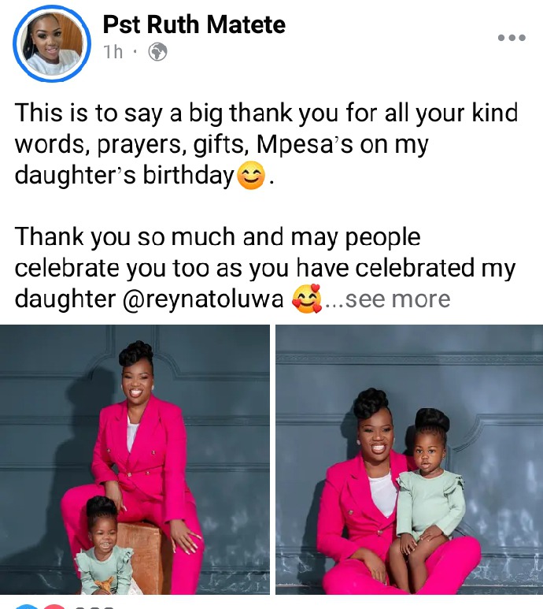Open the left photo of woman on stool
The image size is (543, 609).
[135, 459]
